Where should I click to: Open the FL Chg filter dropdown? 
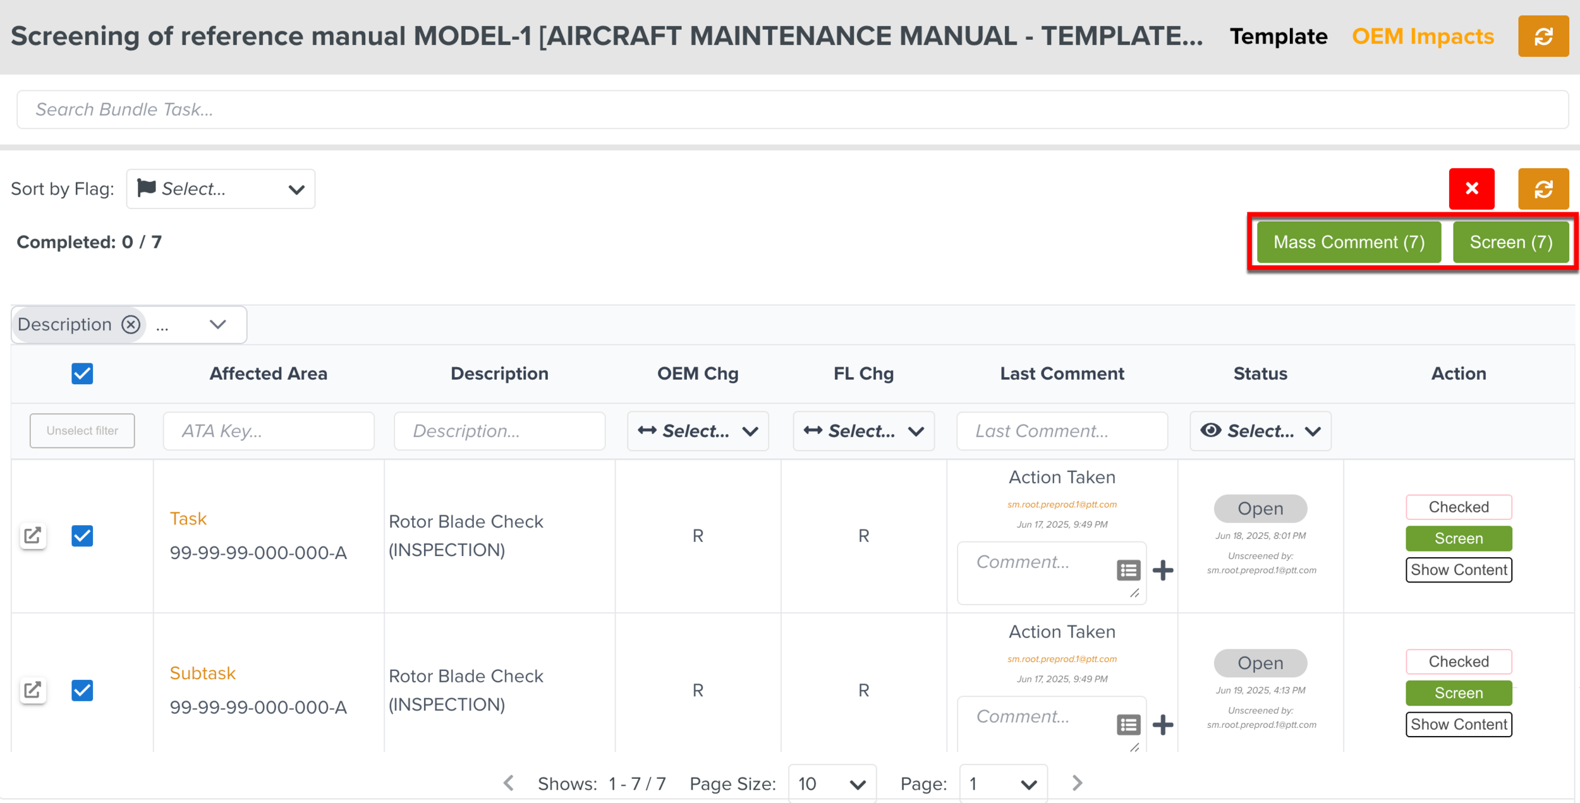(863, 431)
